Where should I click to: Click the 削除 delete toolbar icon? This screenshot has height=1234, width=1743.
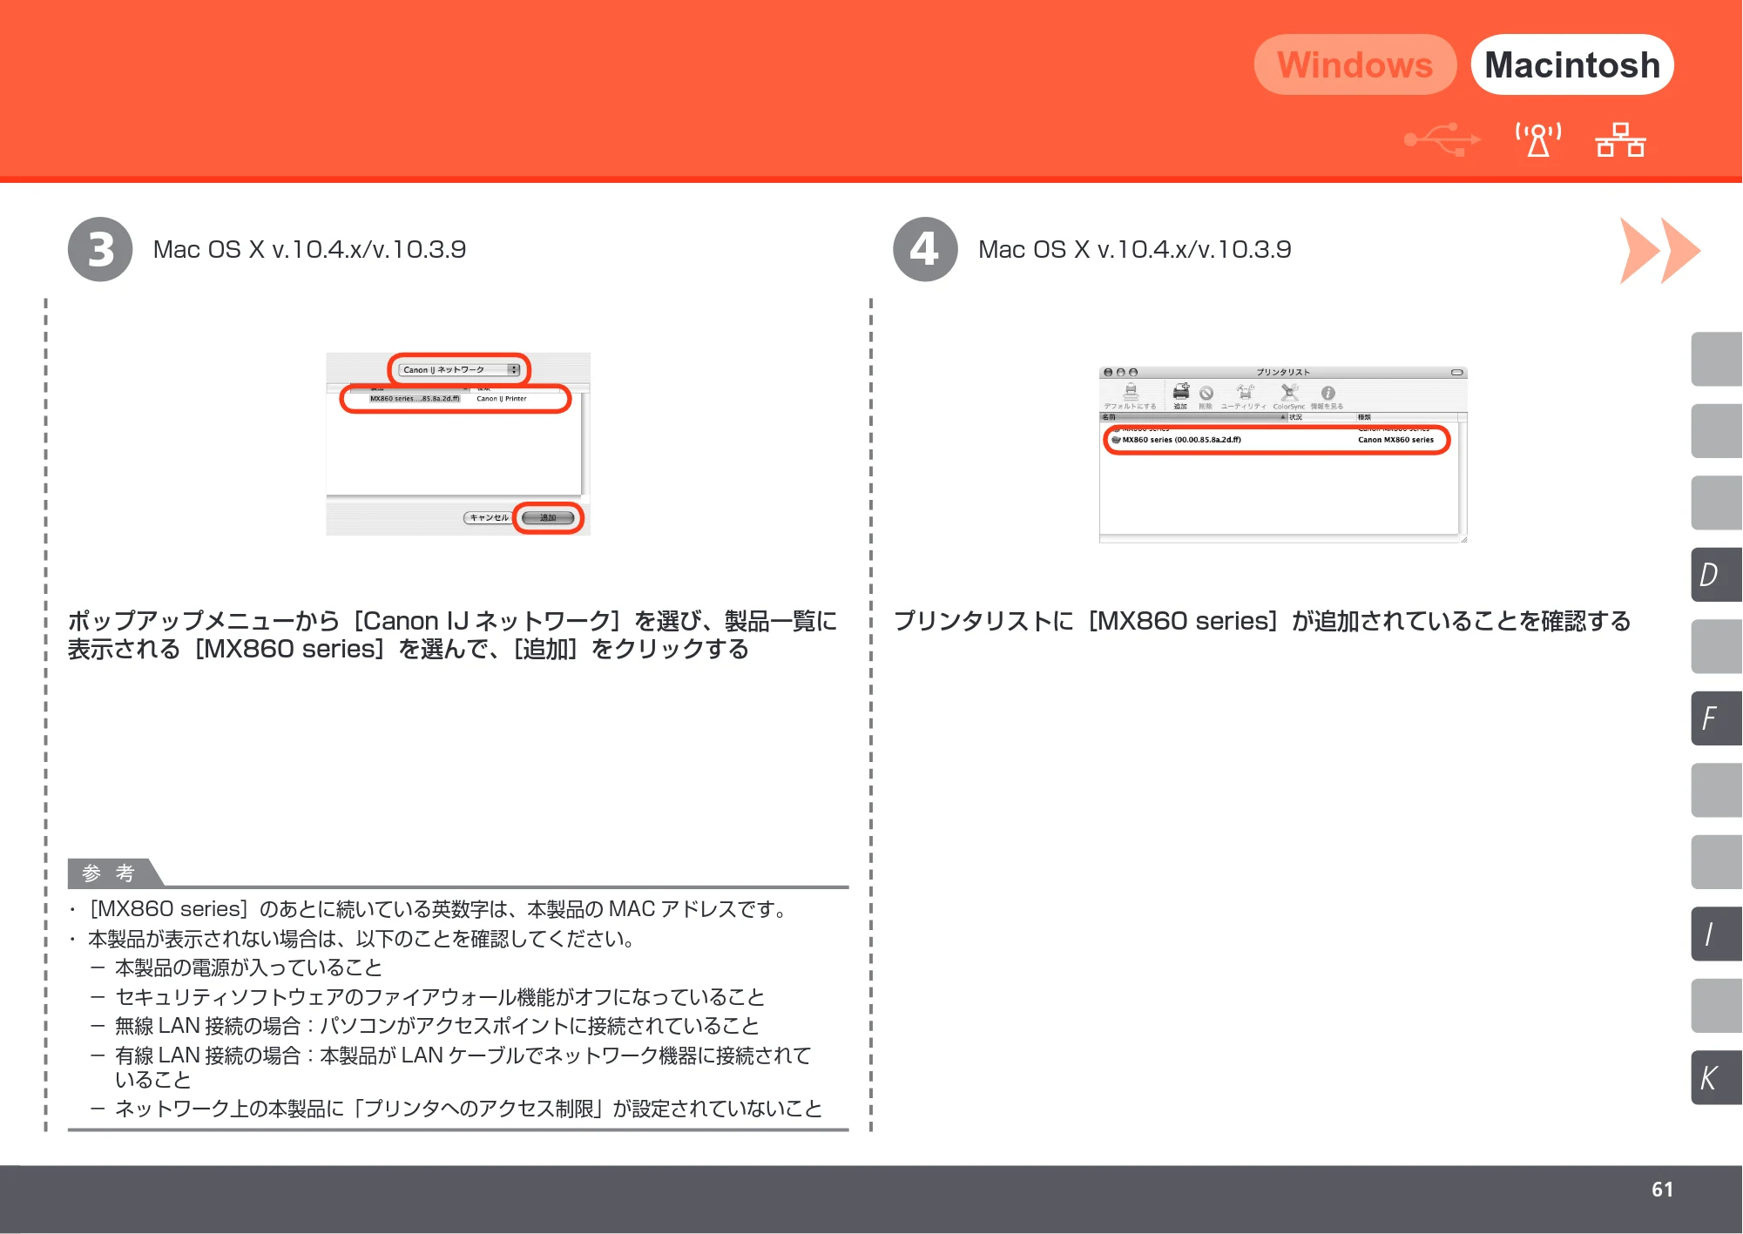pyautogui.click(x=1206, y=397)
